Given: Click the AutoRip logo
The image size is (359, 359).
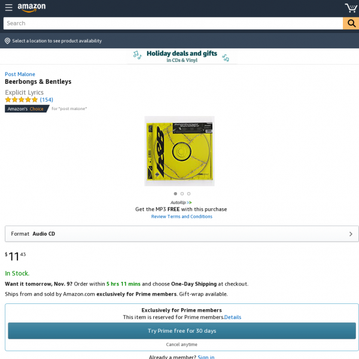Looking at the screenshot, I should 181,202.
